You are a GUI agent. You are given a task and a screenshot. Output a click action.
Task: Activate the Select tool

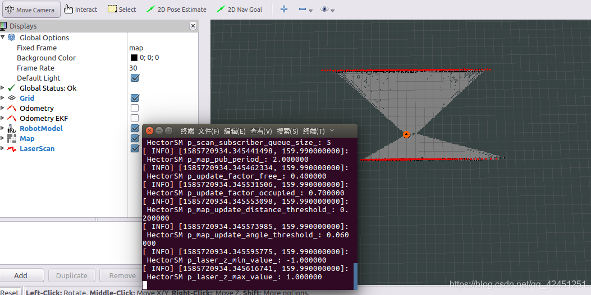pyautogui.click(x=122, y=10)
